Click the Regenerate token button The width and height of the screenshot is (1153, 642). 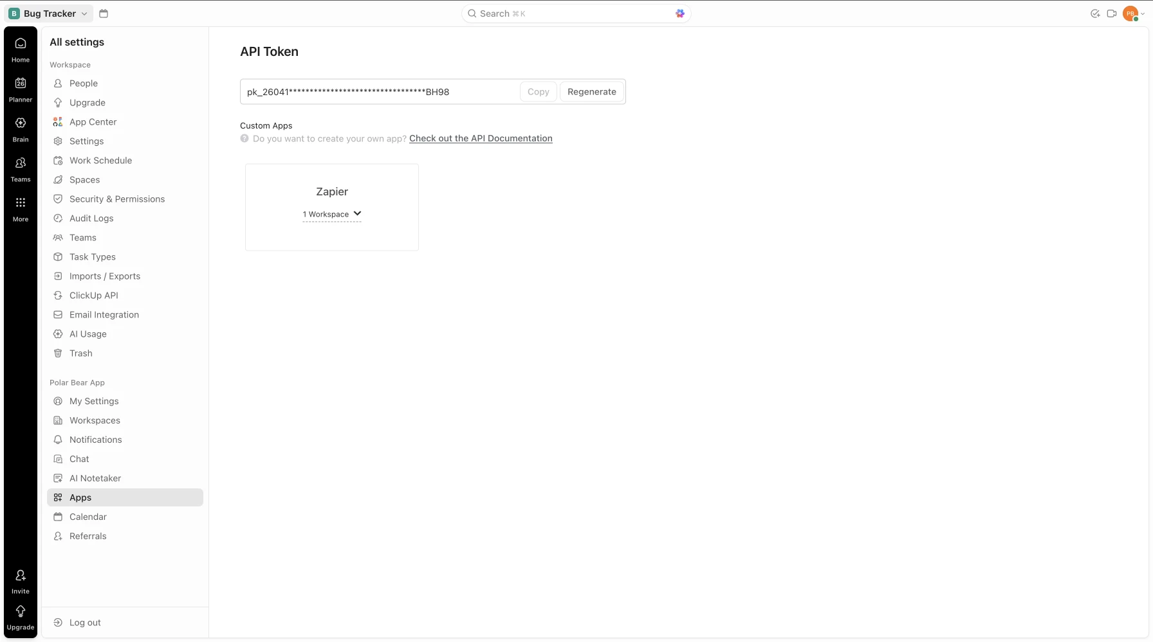click(591, 92)
